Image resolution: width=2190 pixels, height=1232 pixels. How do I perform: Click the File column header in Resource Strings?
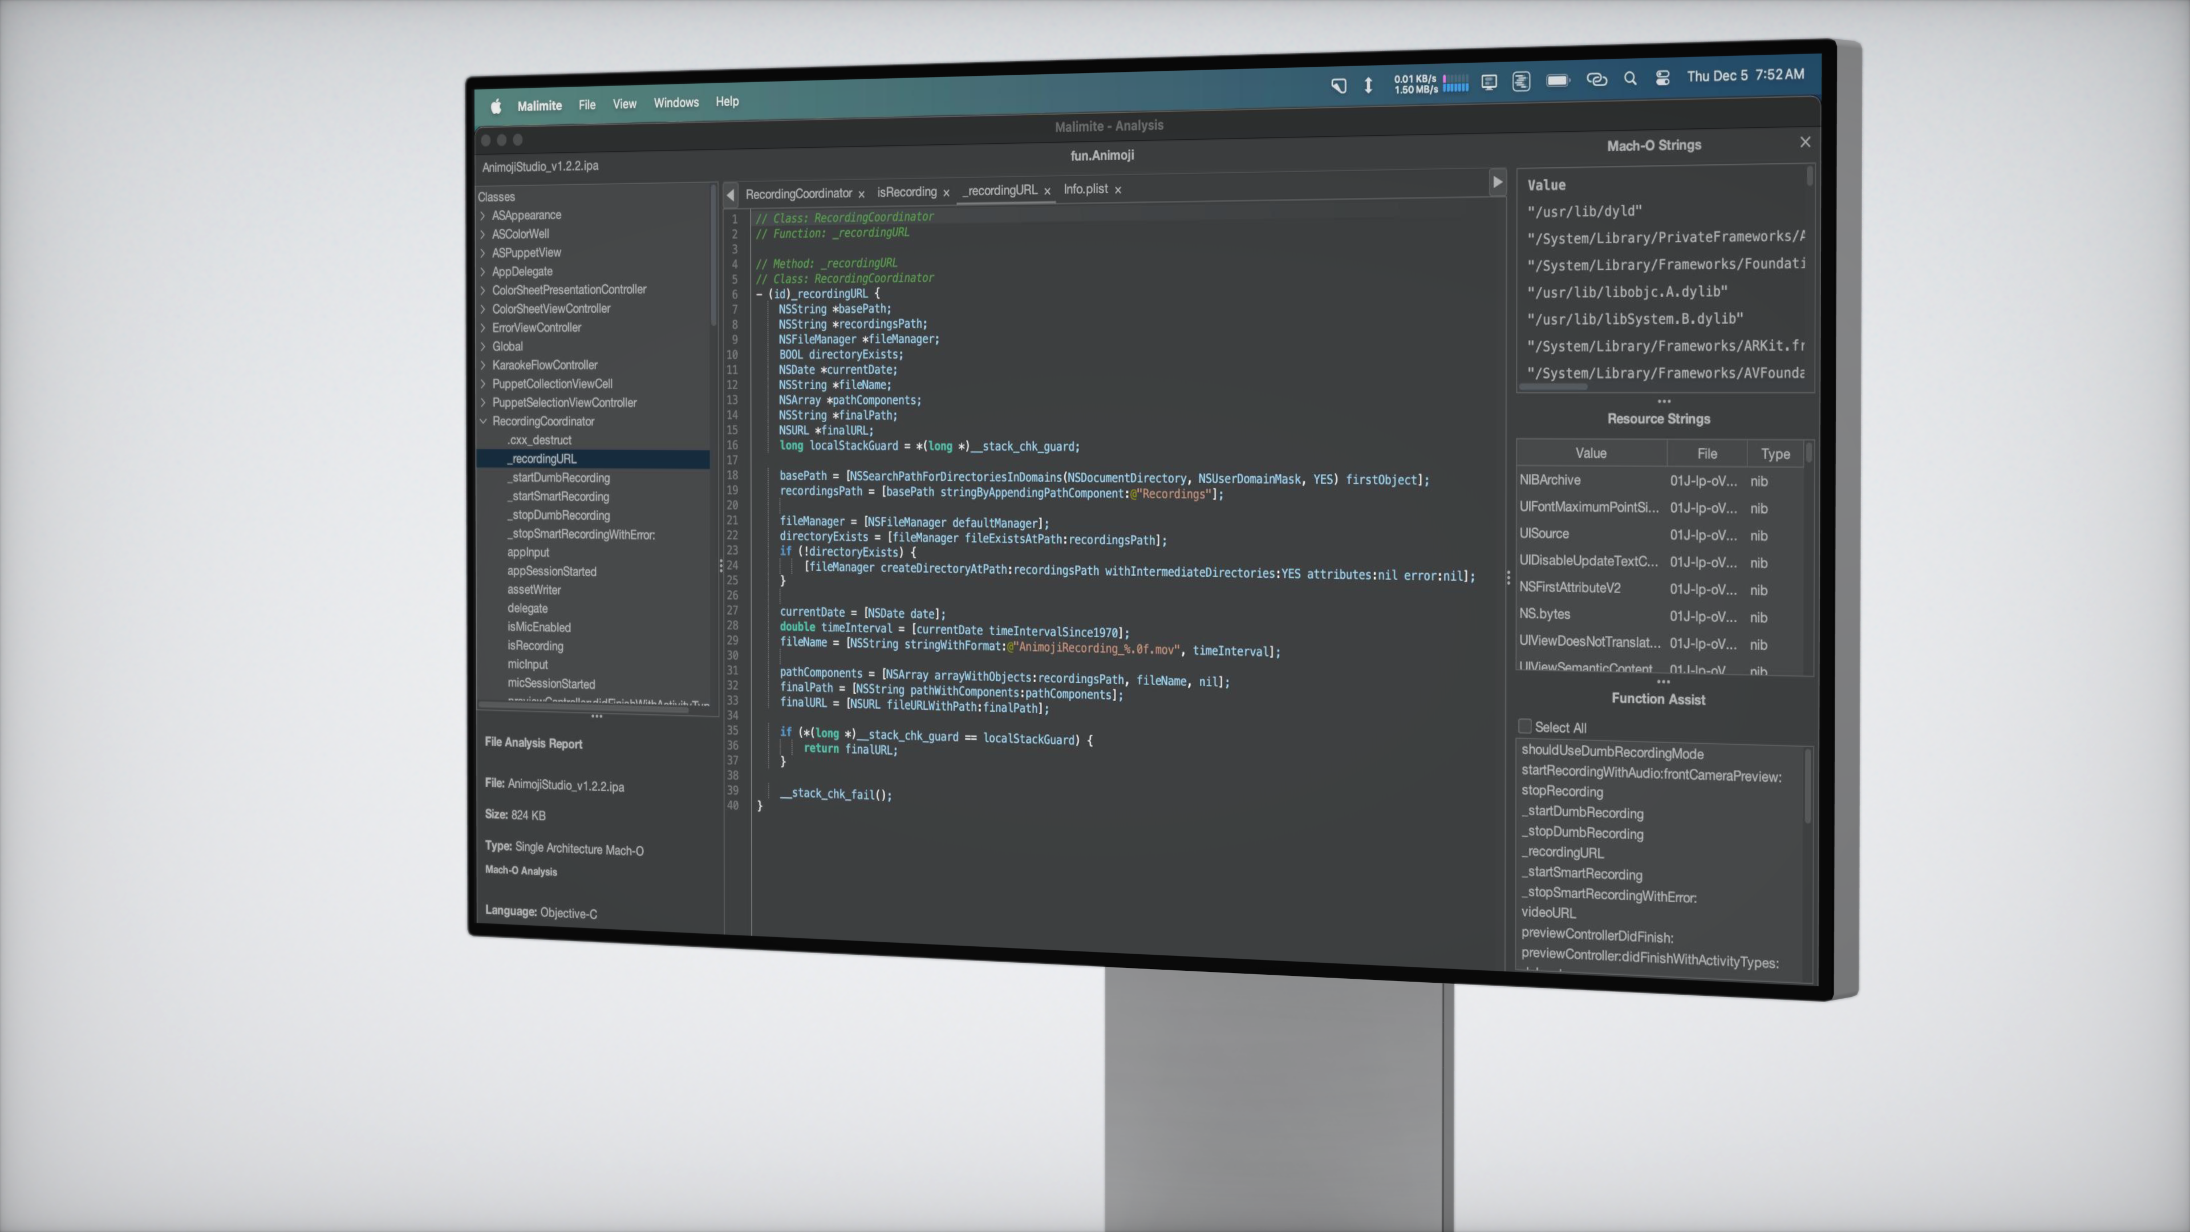pos(1706,454)
